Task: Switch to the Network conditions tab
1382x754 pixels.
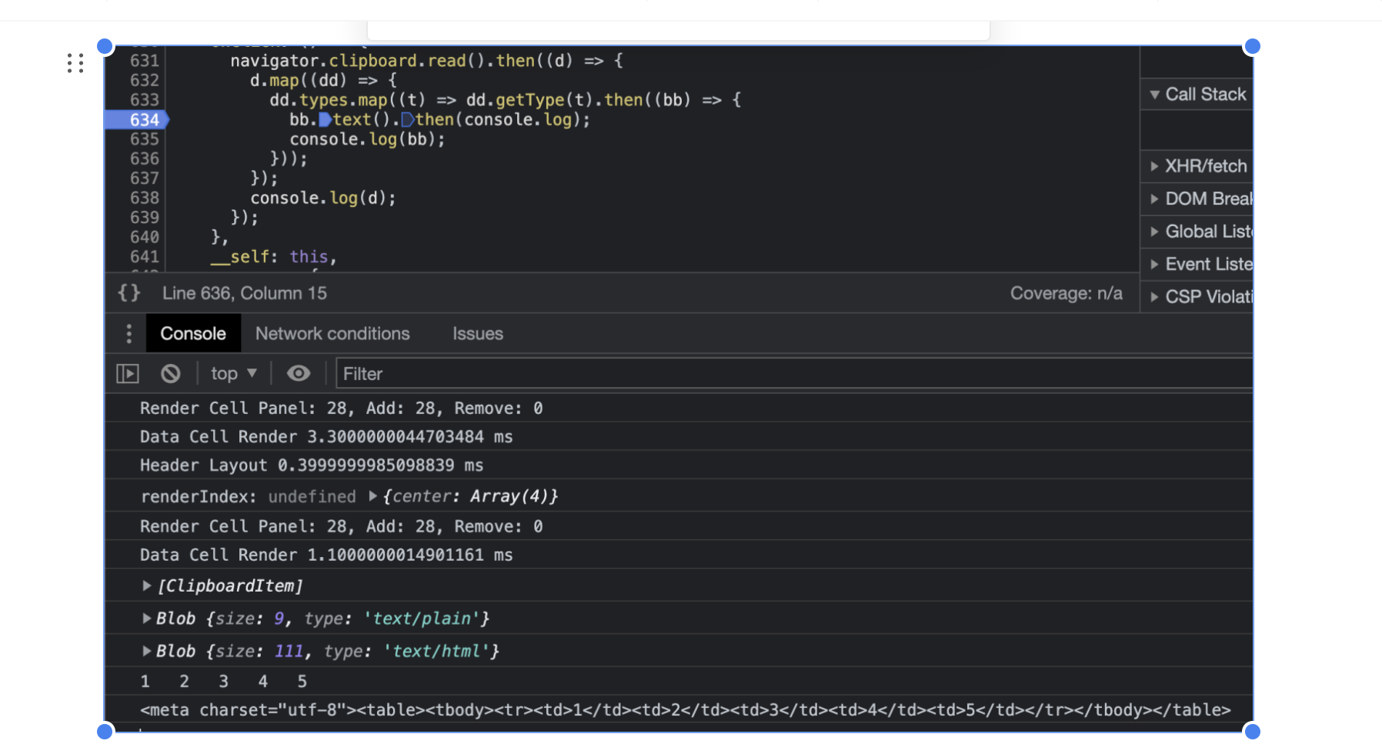Action: (x=332, y=333)
